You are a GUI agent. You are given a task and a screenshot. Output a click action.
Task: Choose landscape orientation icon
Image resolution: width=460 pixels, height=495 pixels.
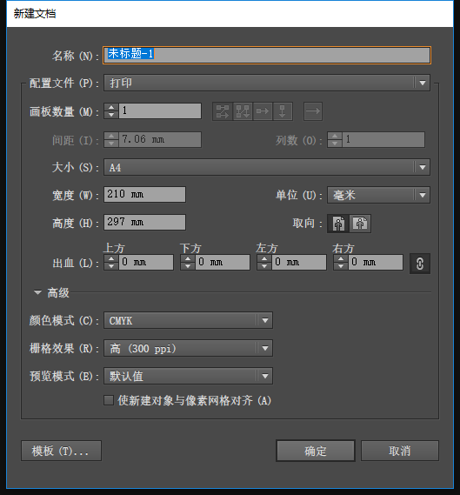[x=360, y=224]
